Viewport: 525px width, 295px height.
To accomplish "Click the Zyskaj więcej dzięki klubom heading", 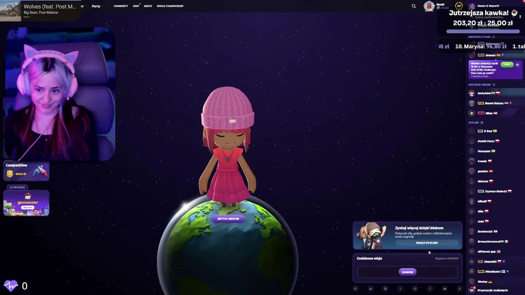I will pyautogui.click(x=419, y=228).
